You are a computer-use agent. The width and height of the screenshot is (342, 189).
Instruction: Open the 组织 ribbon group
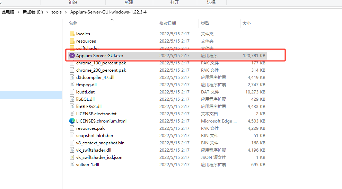pyautogui.click(x=73, y=2)
